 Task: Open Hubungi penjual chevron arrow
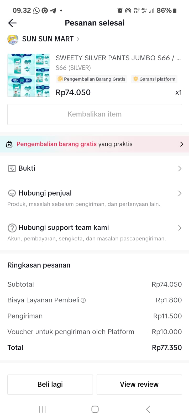point(180,193)
